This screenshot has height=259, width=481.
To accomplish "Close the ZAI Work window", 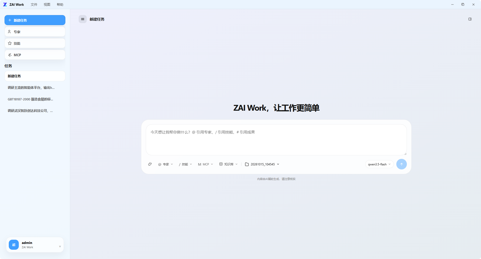I will [x=473, y=5].
